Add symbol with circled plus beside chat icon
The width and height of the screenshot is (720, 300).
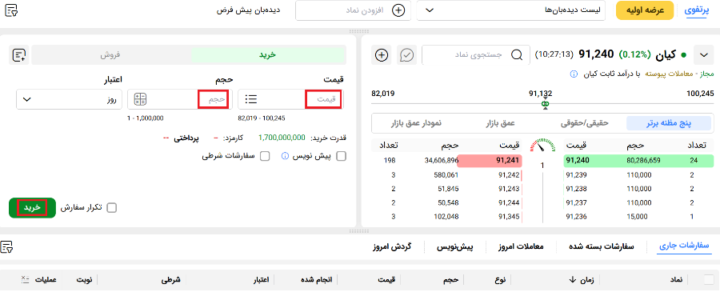coord(382,55)
